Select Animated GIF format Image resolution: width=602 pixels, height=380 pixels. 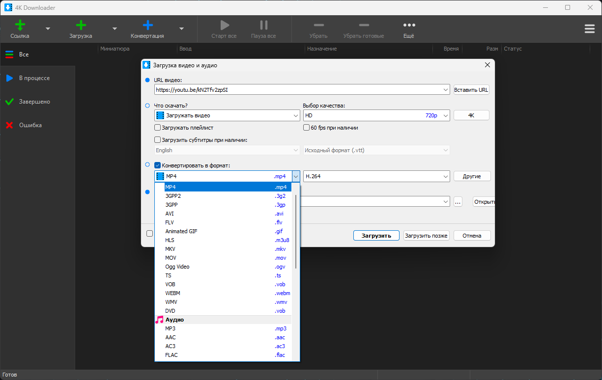coord(223,231)
